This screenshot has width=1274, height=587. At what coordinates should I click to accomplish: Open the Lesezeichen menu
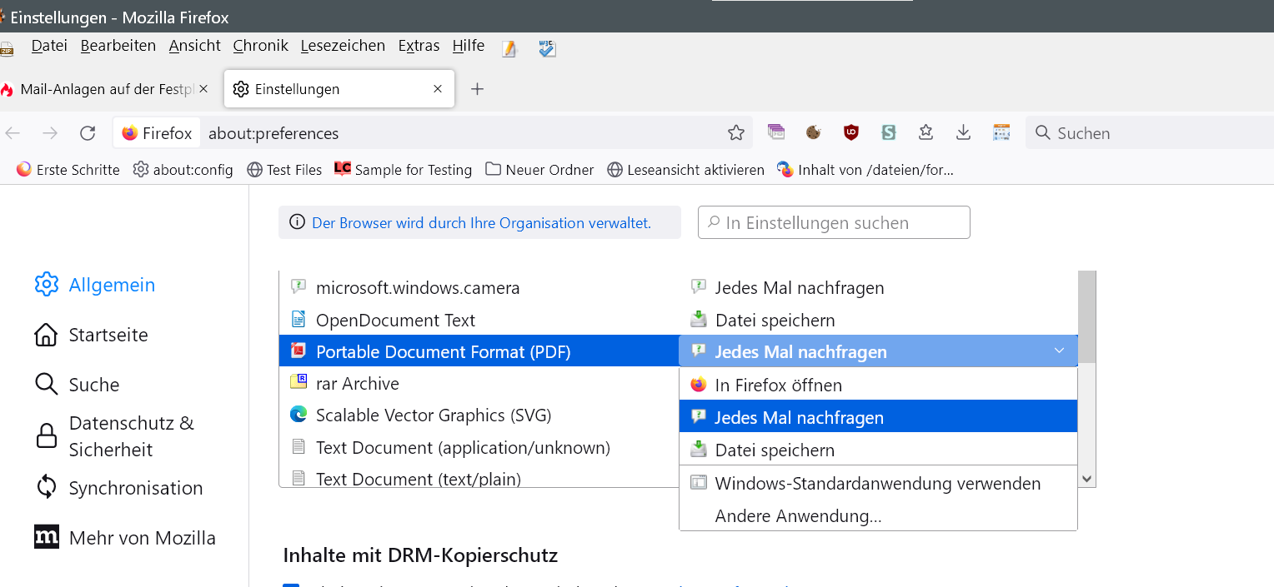(x=343, y=46)
